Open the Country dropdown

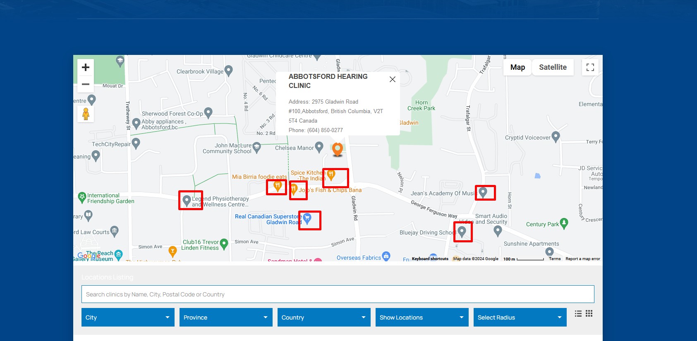tap(324, 317)
